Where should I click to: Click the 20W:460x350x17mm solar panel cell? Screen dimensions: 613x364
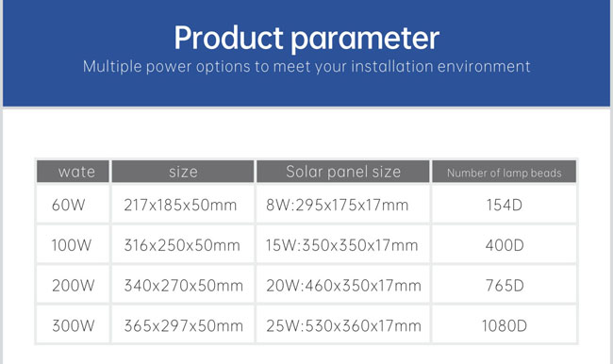pos(343,285)
